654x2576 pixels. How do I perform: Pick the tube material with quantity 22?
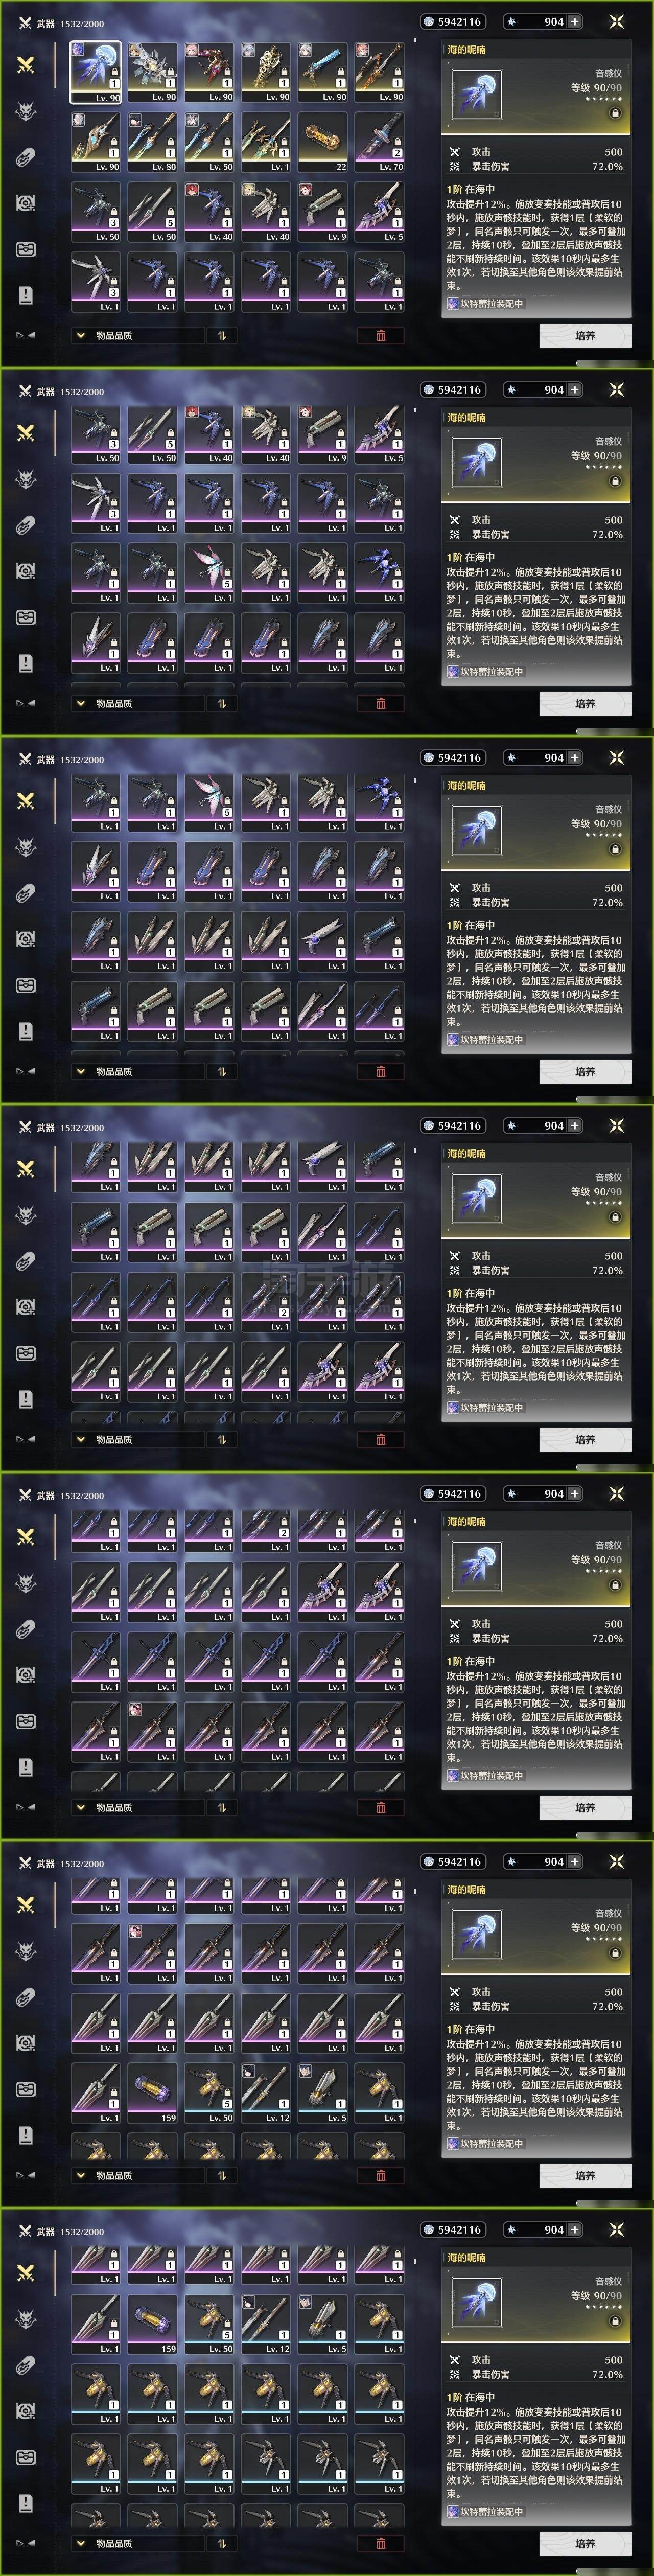click(x=322, y=142)
